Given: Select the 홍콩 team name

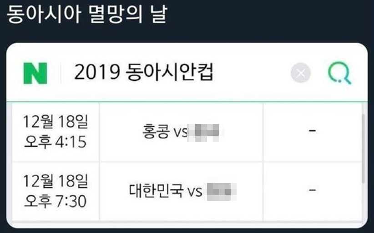Looking at the screenshot, I should (156, 131).
